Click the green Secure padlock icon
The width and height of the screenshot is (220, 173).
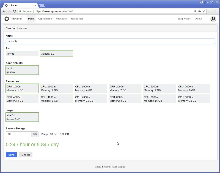(20, 11)
